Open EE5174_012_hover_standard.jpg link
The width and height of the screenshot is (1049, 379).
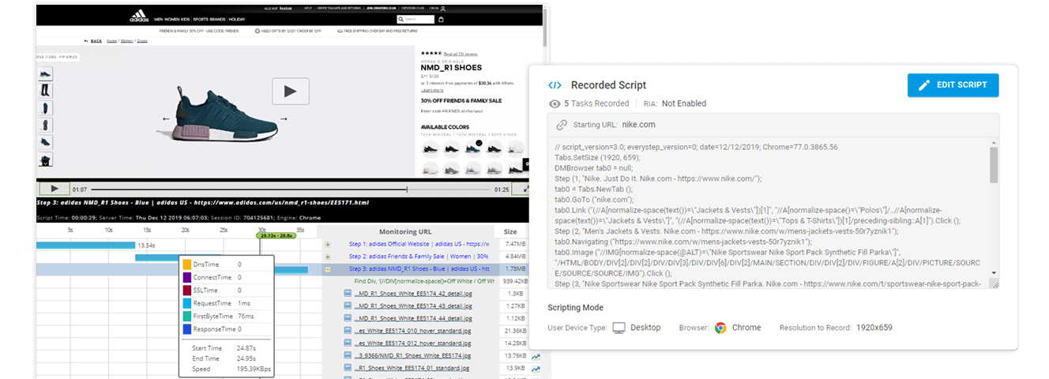(x=412, y=343)
